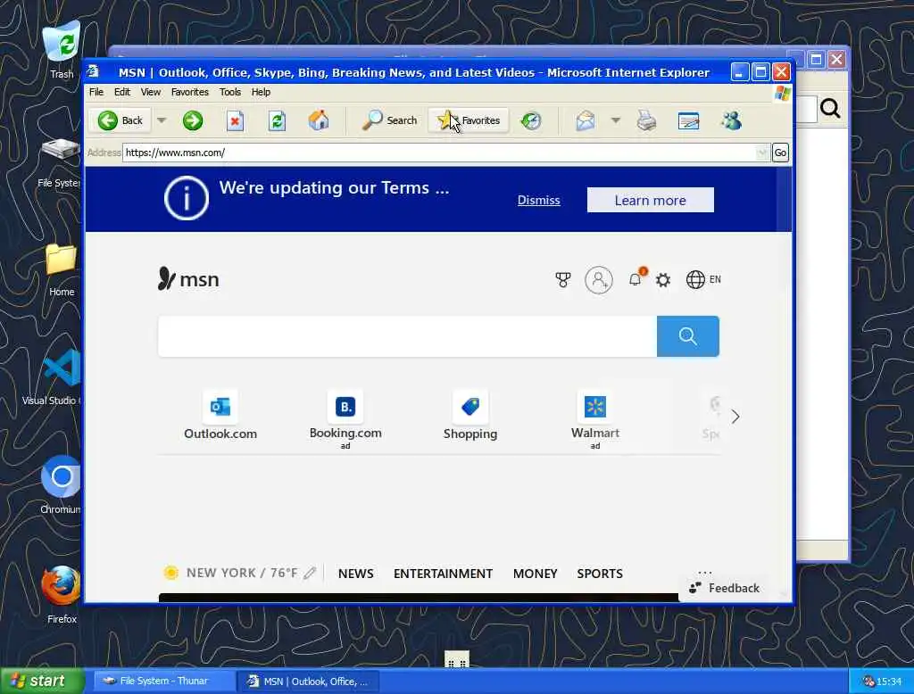Launch Chromium from the desktop
Viewport: 914px width, 694px height.
click(x=61, y=484)
